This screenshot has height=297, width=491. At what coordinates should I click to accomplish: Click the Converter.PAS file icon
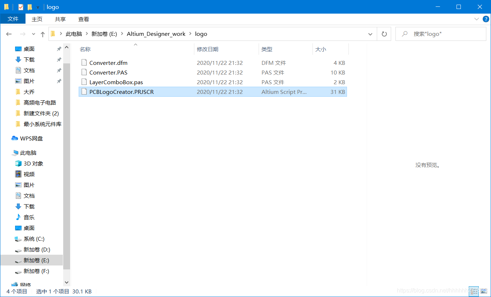(84, 72)
